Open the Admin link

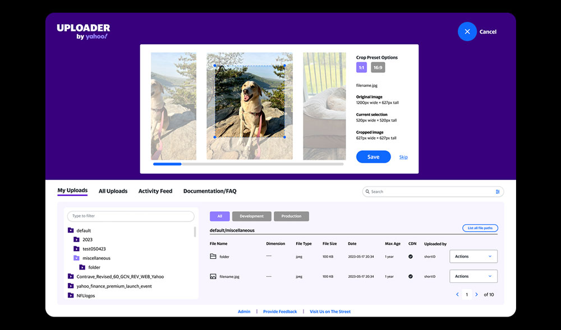244,312
